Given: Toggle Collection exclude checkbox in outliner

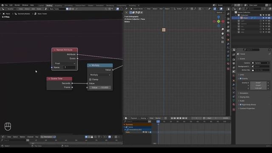Looking at the screenshot, I should tap(261, 15).
